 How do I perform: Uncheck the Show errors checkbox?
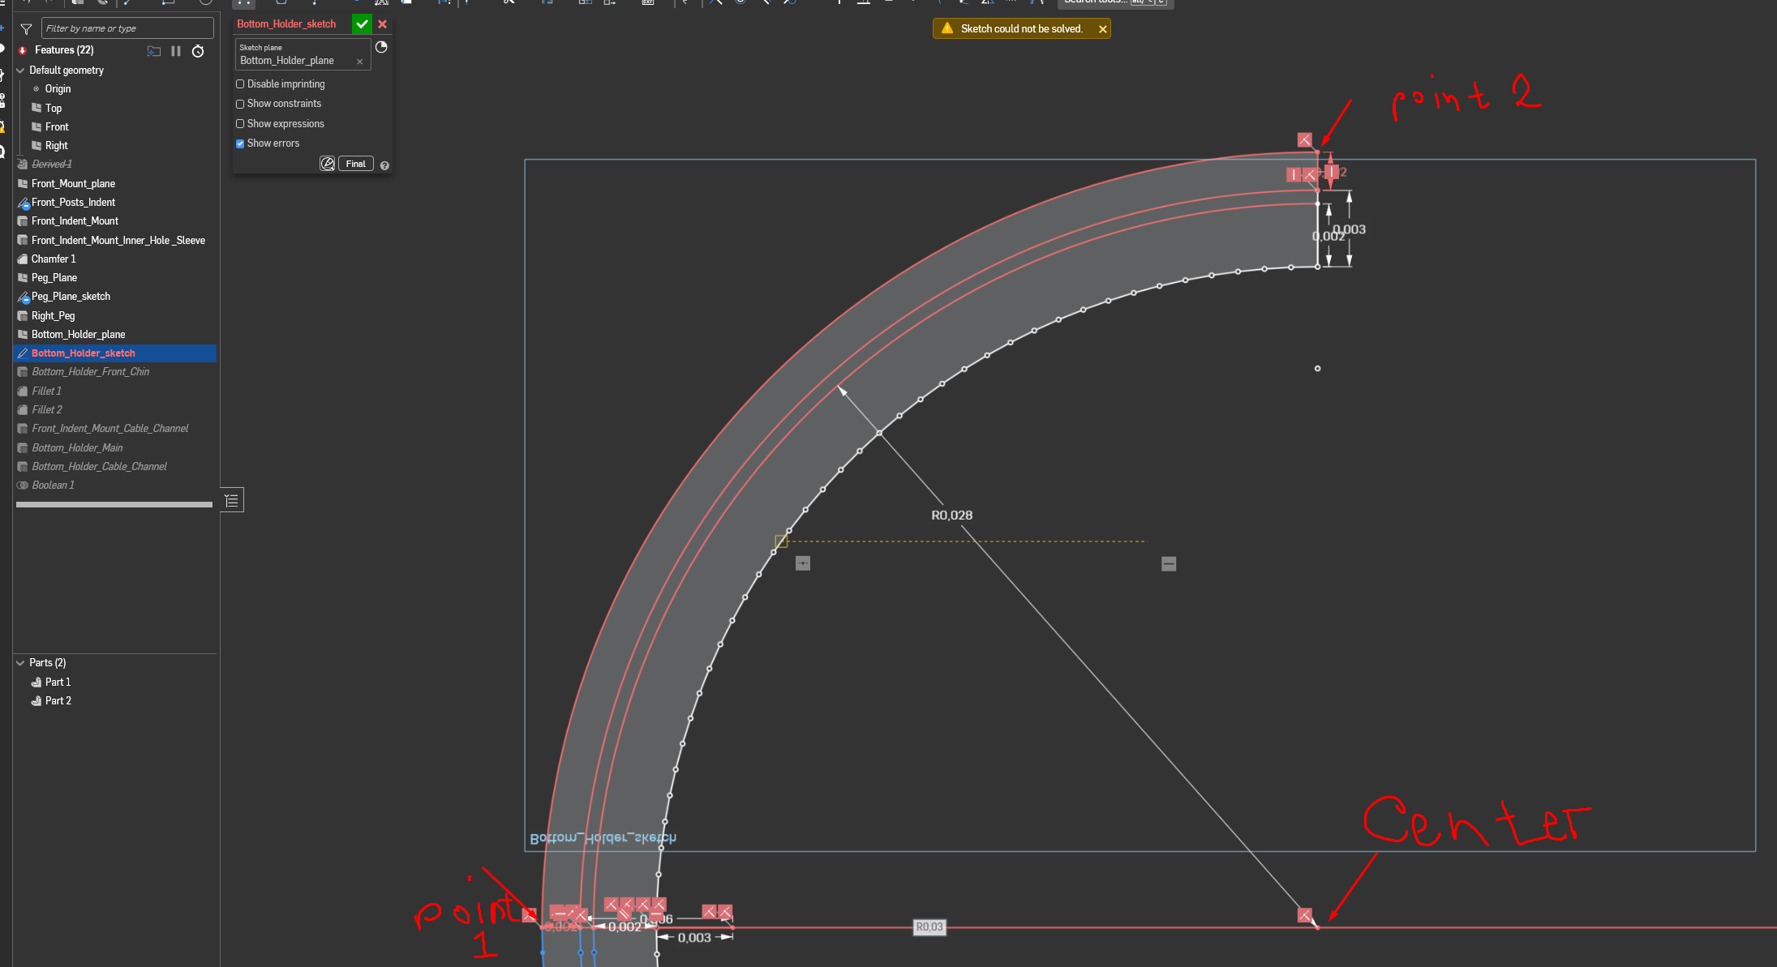pos(240,143)
